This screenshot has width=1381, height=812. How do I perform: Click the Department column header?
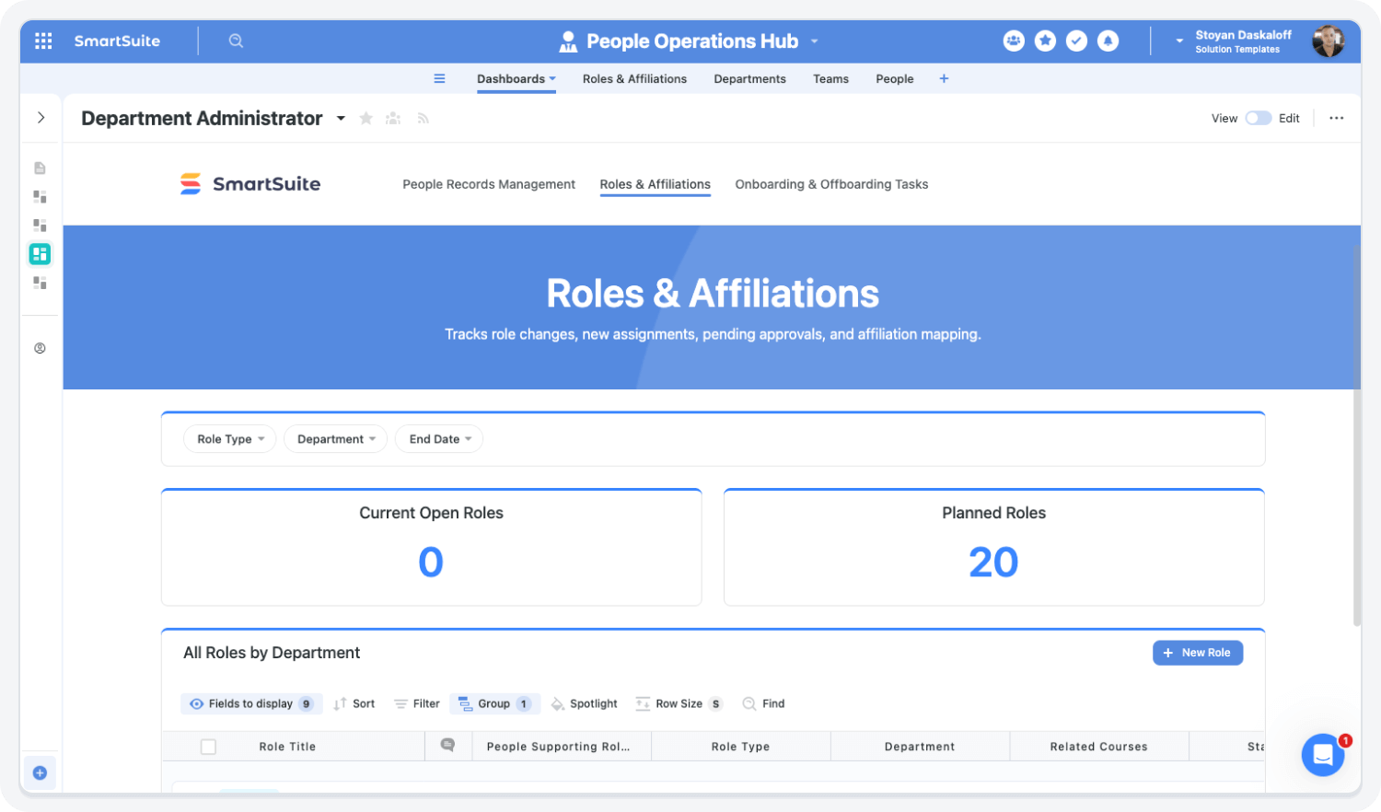coord(920,747)
